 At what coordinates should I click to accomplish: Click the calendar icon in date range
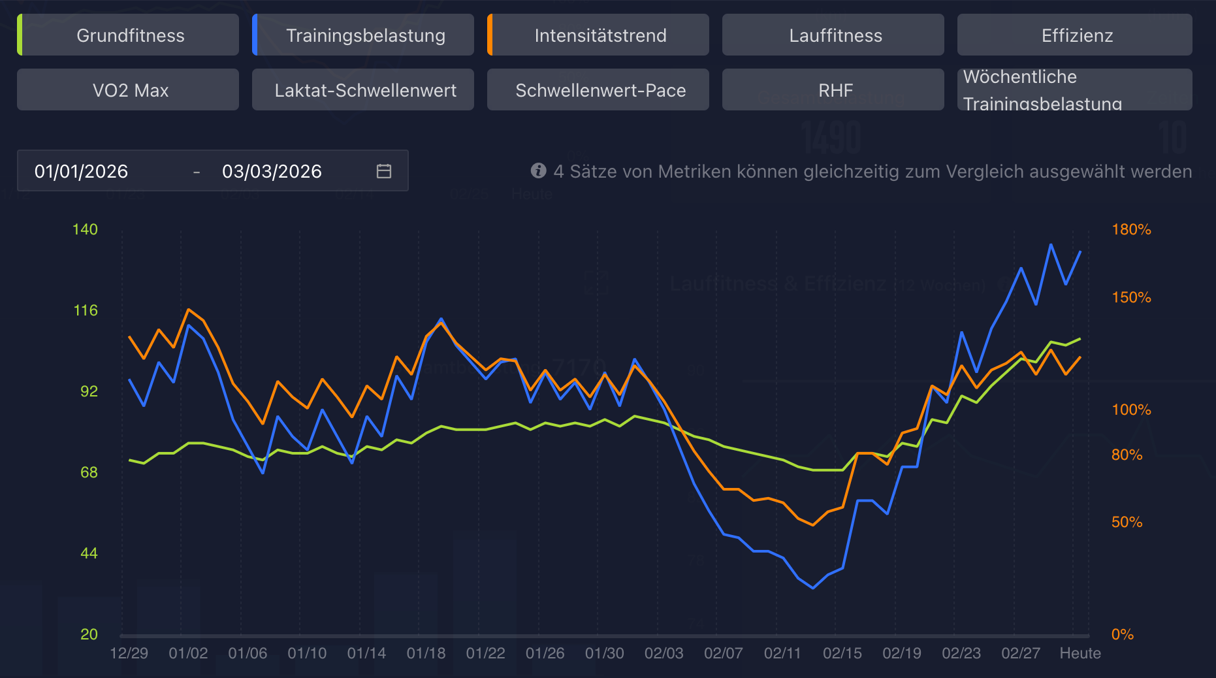coord(384,171)
